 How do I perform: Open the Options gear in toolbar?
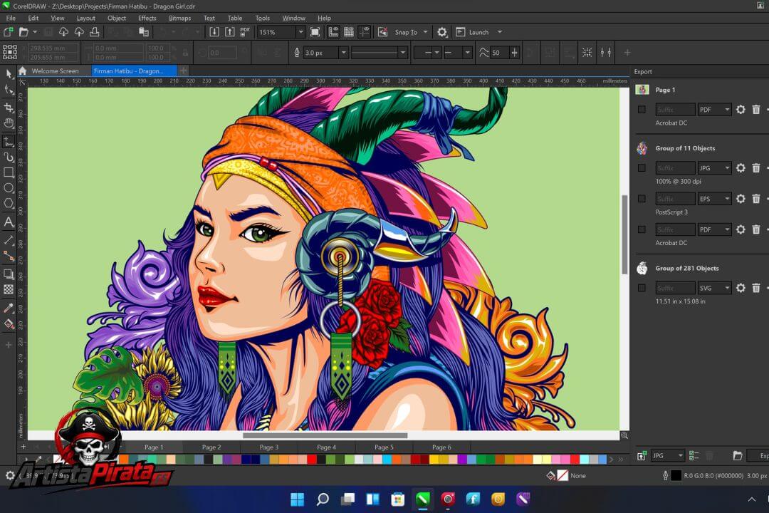point(442,32)
